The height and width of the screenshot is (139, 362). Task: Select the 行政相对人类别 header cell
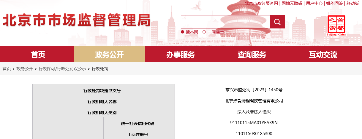pos(104,112)
